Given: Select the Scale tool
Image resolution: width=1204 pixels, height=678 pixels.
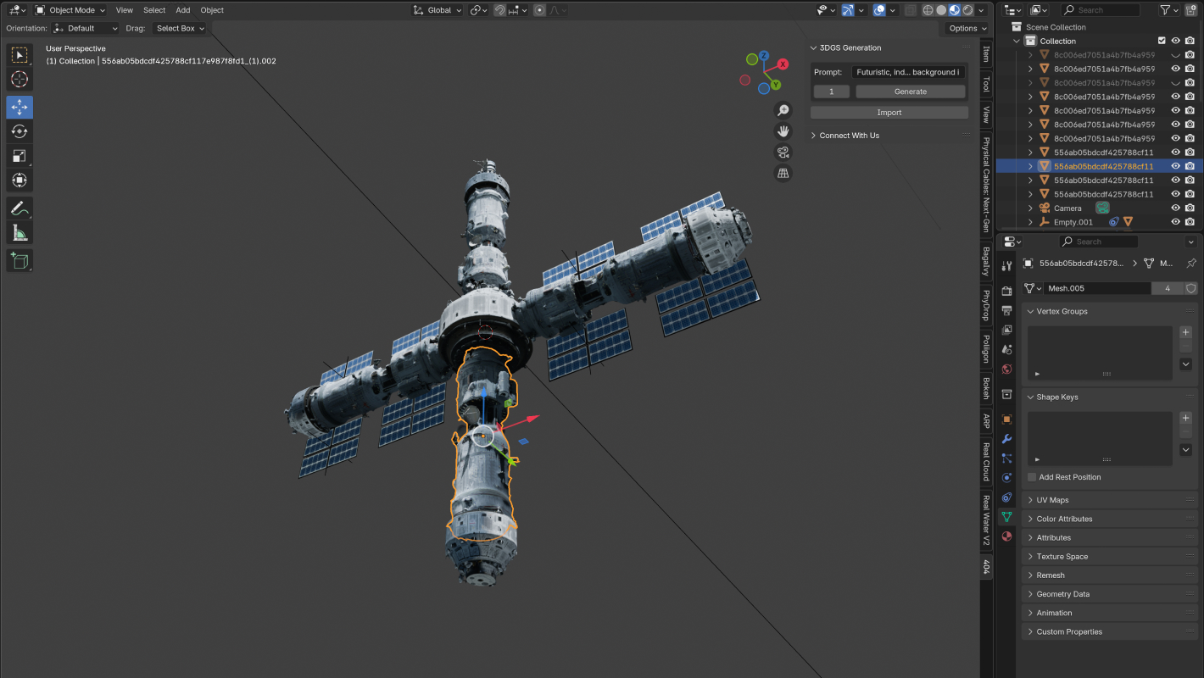Looking at the screenshot, I should (x=20, y=156).
